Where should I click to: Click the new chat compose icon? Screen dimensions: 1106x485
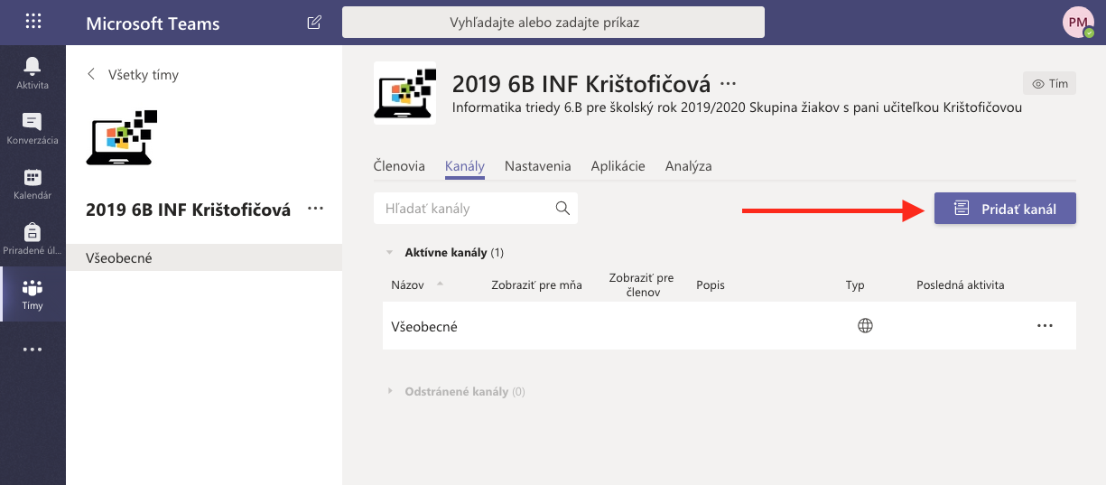point(314,23)
